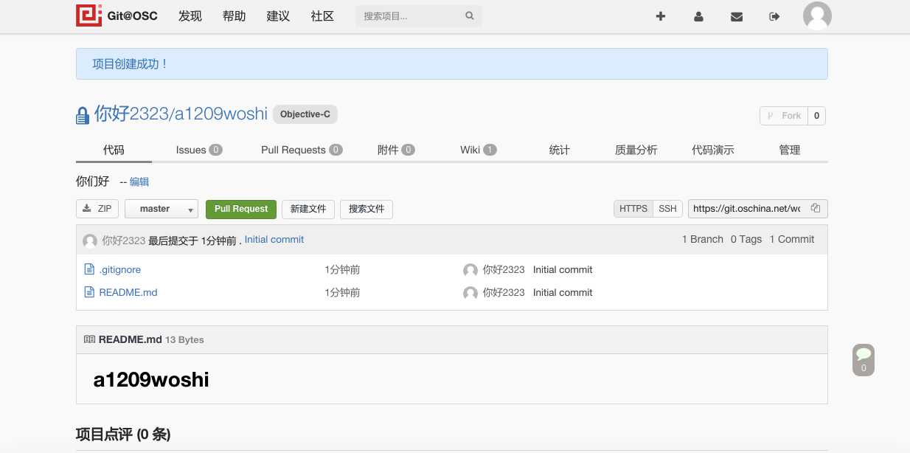
Task: Click the 新建文件 button
Action: tap(308, 209)
